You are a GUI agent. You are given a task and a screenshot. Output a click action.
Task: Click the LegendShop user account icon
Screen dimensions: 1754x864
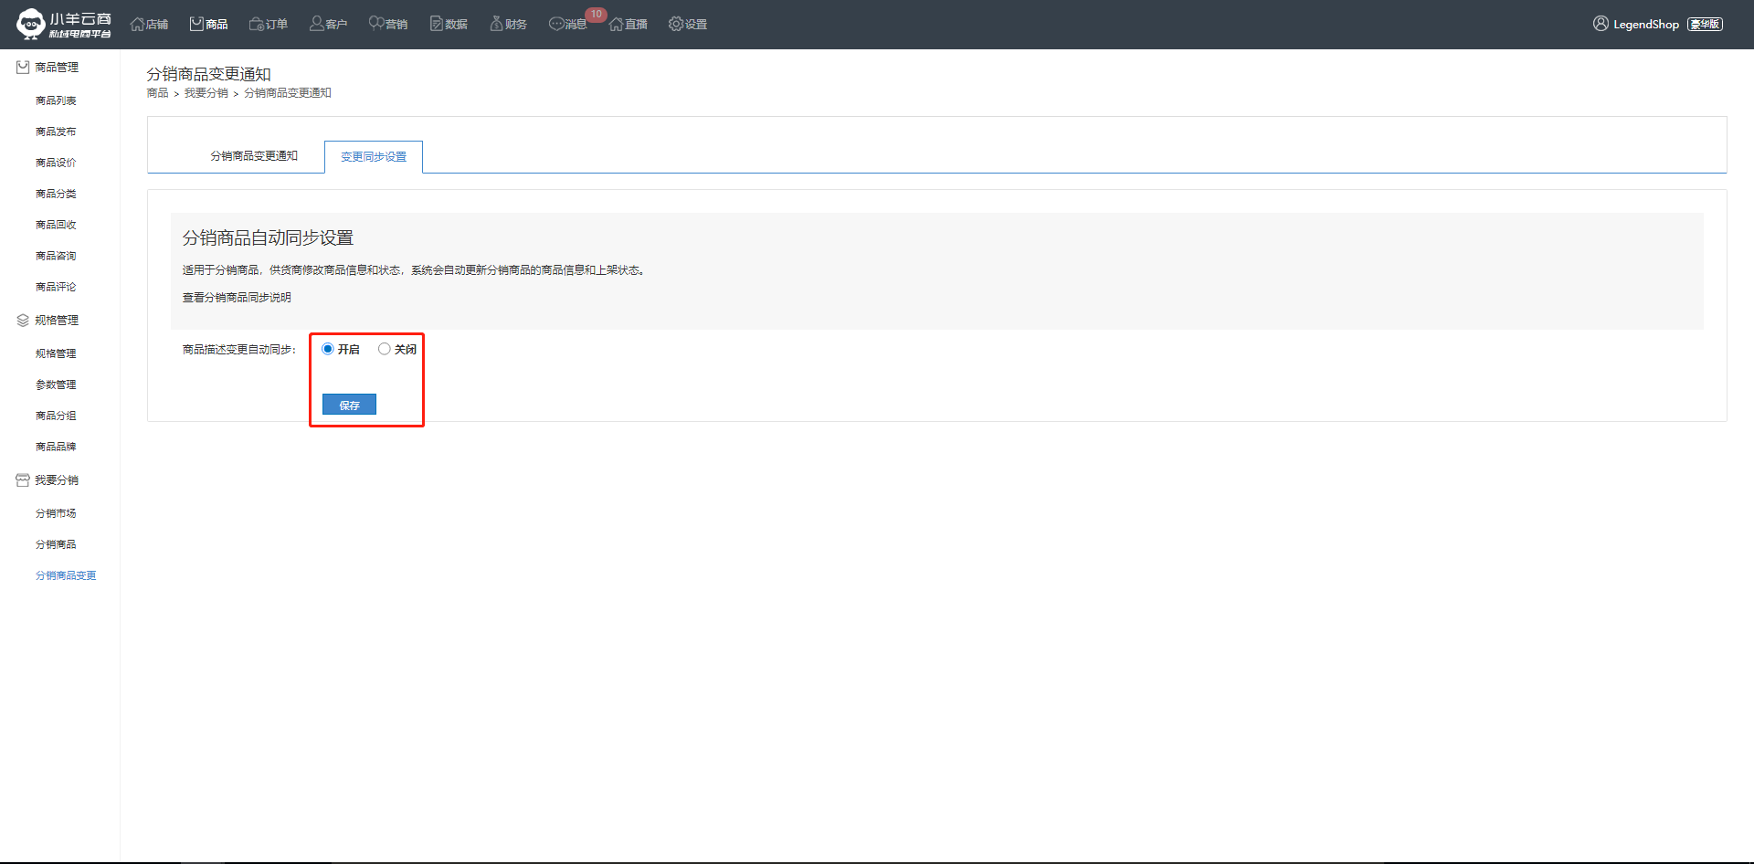(1601, 24)
